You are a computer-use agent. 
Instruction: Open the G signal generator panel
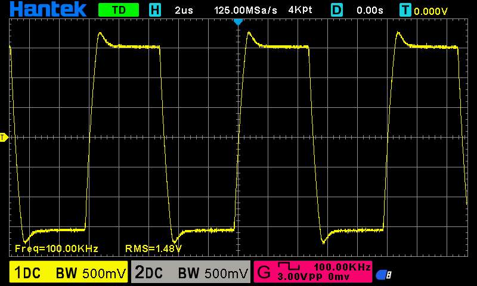click(312, 272)
